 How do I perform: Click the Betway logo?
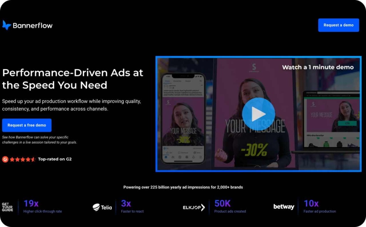[284, 207]
